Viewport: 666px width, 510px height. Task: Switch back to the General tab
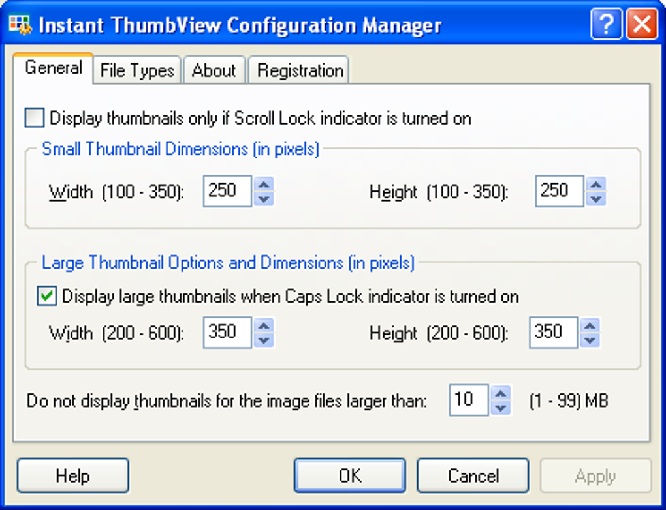[54, 68]
